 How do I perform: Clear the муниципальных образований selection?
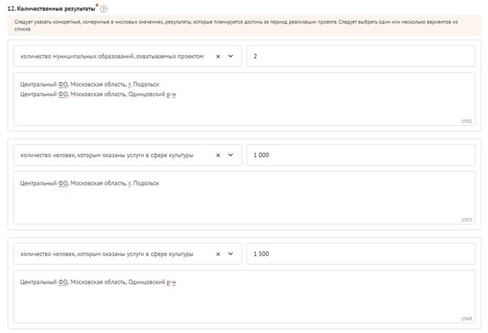pos(218,56)
